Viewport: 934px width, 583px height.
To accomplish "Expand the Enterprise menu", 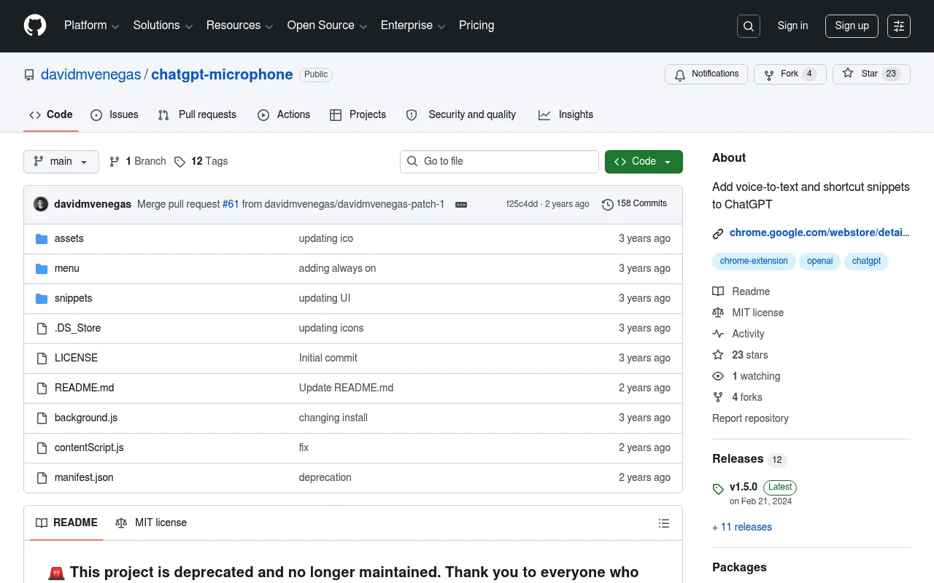I will 414,26.
